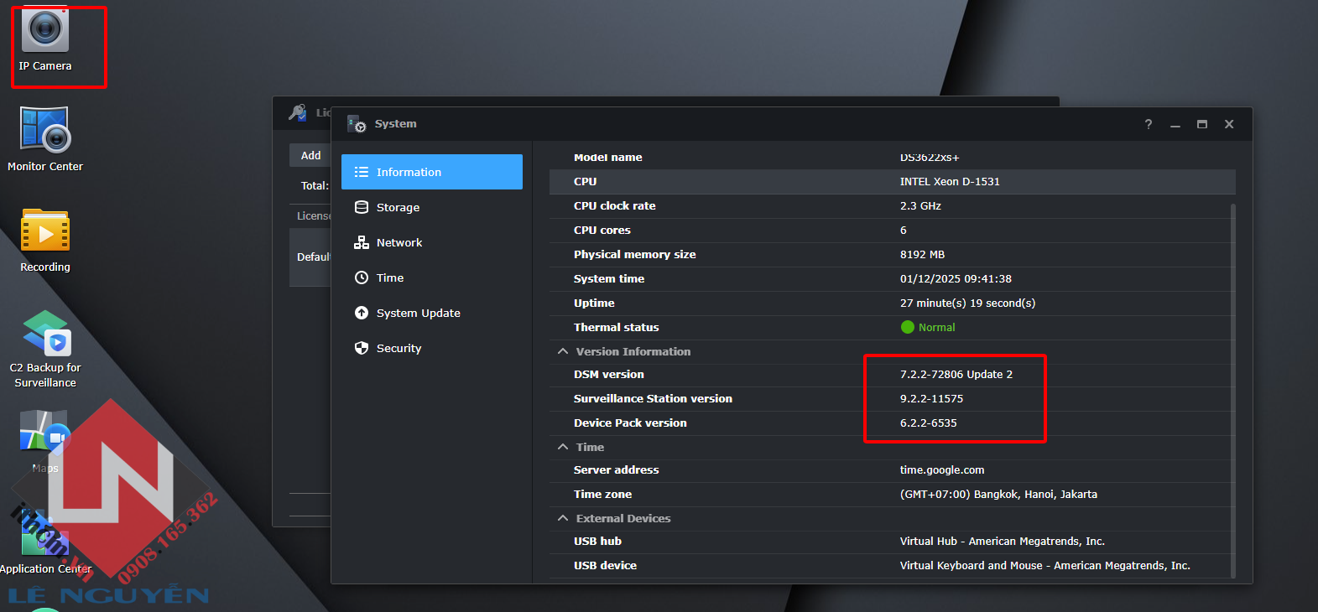Screen dimensions: 1318x612
Task: Click the '6.2.2-6535' value
Action: pos(928,423)
